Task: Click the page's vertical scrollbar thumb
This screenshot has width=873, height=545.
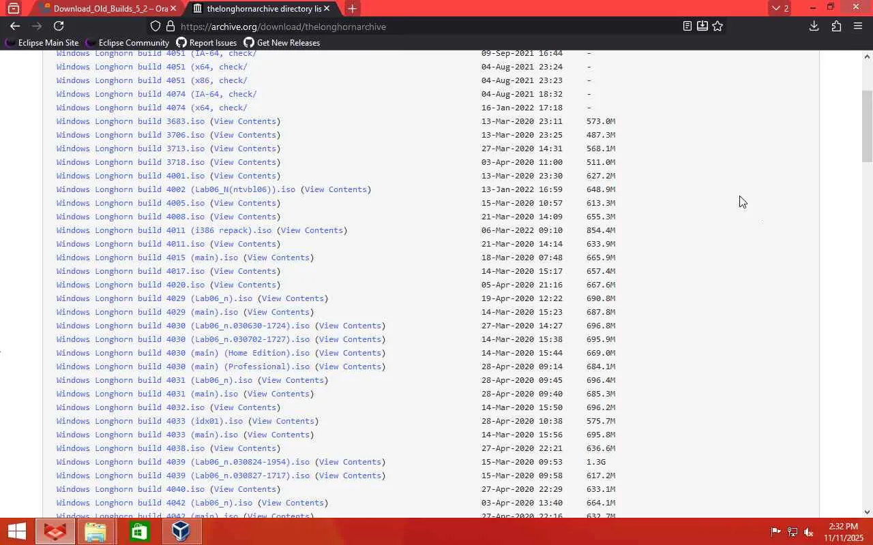Action: (x=867, y=126)
